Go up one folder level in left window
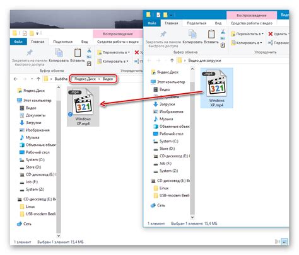 click(x=38, y=79)
